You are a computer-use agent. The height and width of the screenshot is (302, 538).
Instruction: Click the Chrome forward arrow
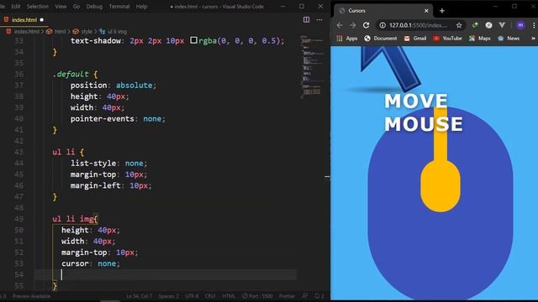[352, 25]
